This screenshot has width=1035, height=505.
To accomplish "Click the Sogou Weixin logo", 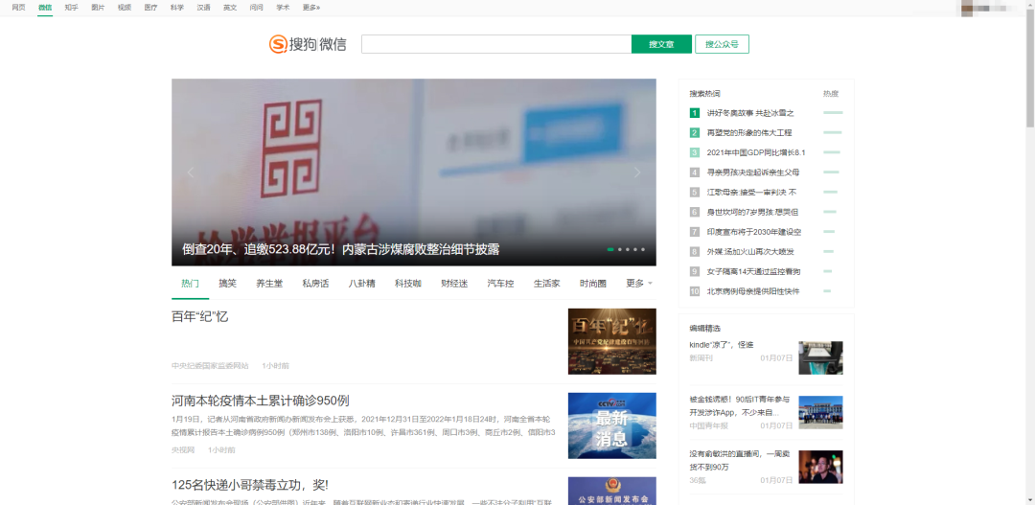I will [308, 44].
